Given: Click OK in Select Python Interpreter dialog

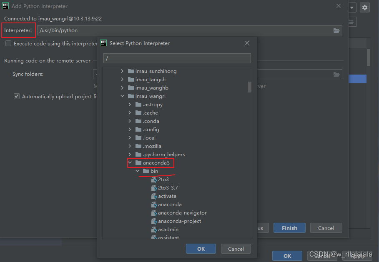Looking at the screenshot, I should pyautogui.click(x=201, y=249).
